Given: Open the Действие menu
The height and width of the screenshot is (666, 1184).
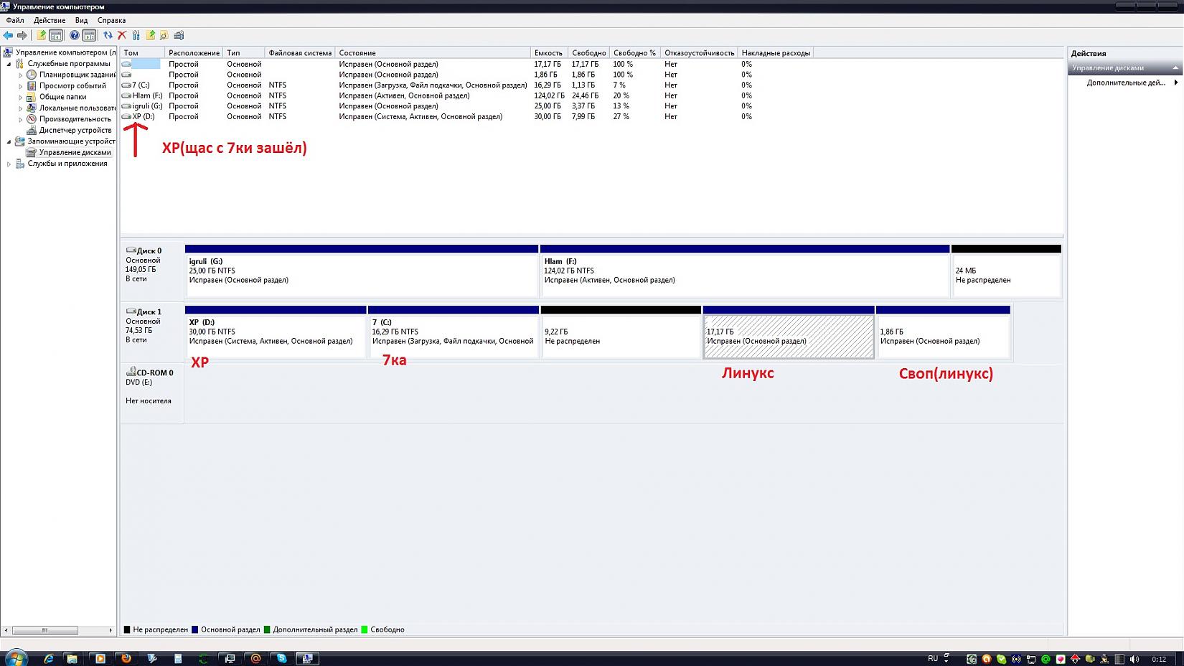Looking at the screenshot, I should (x=50, y=20).
